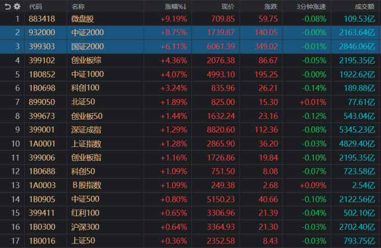The width and height of the screenshot is (381, 248).
Task: Sort by 涨跌 column header
Action: point(270,7)
